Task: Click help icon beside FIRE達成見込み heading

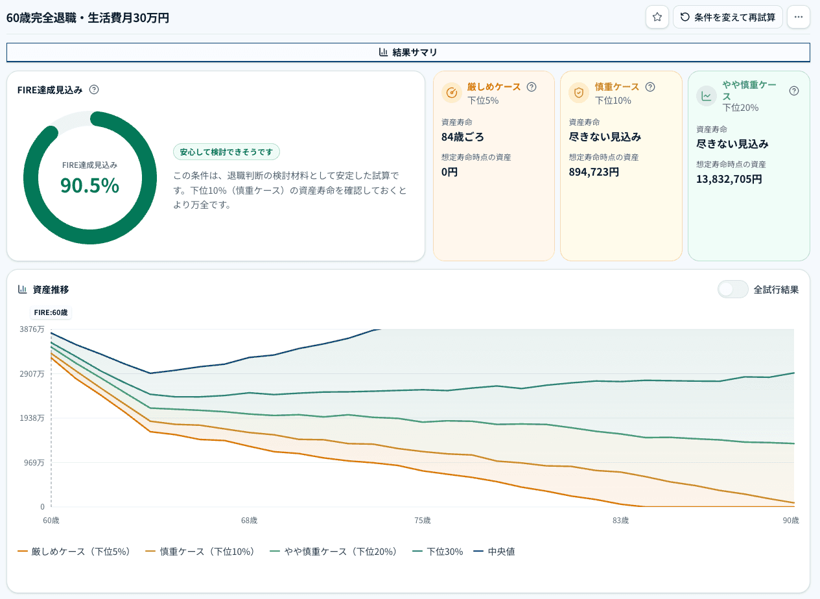Action: tap(94, 89)
